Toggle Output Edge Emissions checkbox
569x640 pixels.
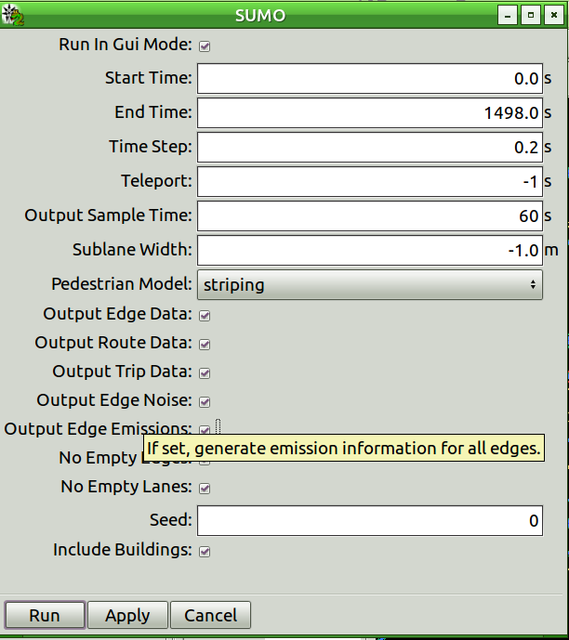click(x=205, y=430)
